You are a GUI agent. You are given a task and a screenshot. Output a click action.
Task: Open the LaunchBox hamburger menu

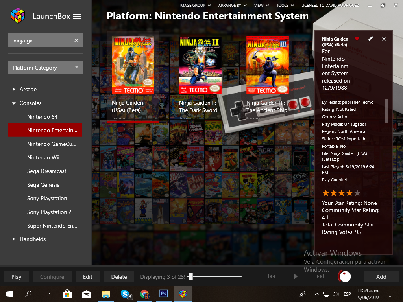tap(77, 17)
